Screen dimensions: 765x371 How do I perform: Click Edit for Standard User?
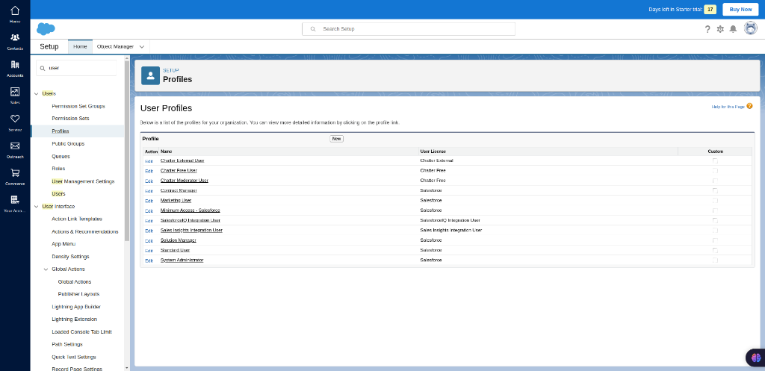pyautogui.click(x=149, y=251)
